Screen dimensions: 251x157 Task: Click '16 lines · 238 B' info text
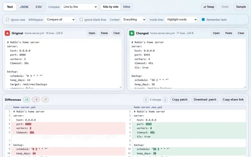(54, 33)
